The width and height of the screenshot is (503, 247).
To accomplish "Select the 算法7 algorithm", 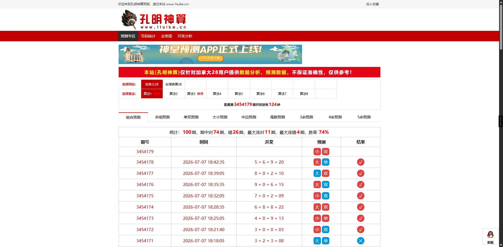I will click(282, 94).
